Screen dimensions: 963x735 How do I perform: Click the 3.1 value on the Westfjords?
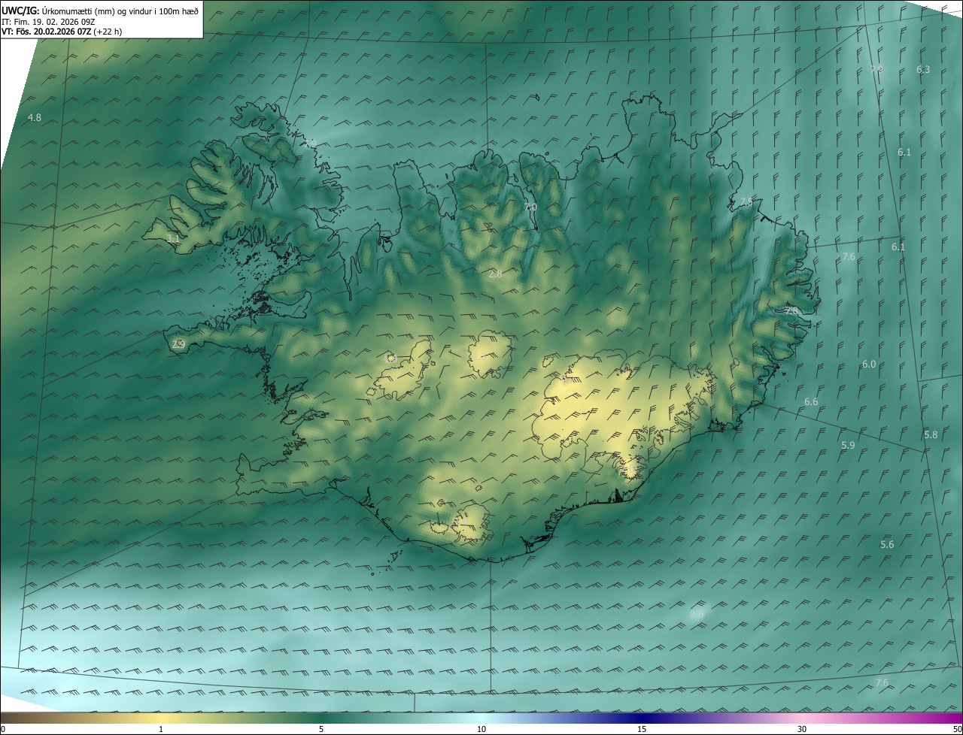pos(173,239)
